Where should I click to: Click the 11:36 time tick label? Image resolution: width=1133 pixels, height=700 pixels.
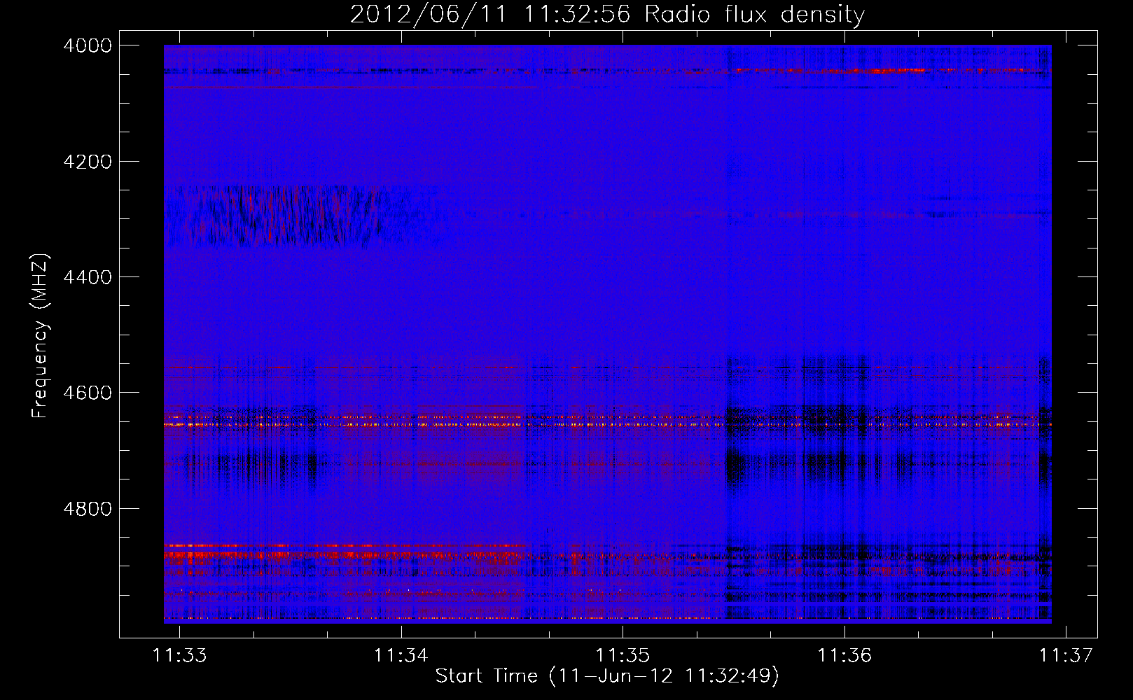pos(844,655)
